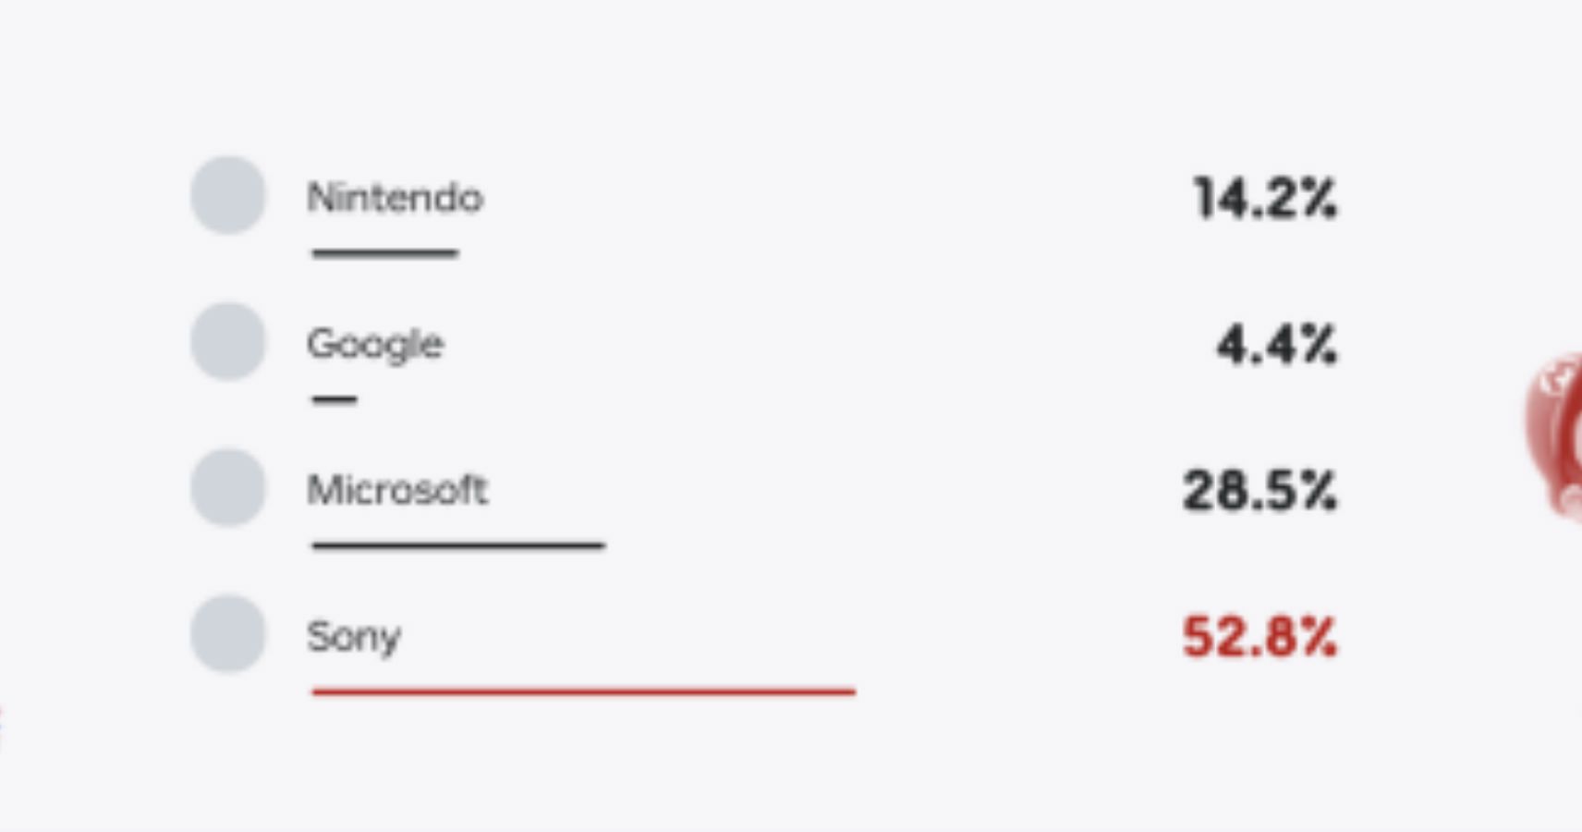Image resolution: width=1582 pixels, height=832 pixels.
Task: Click the red 52.8% Sony share value
Action: click(x=1260, y=637)
